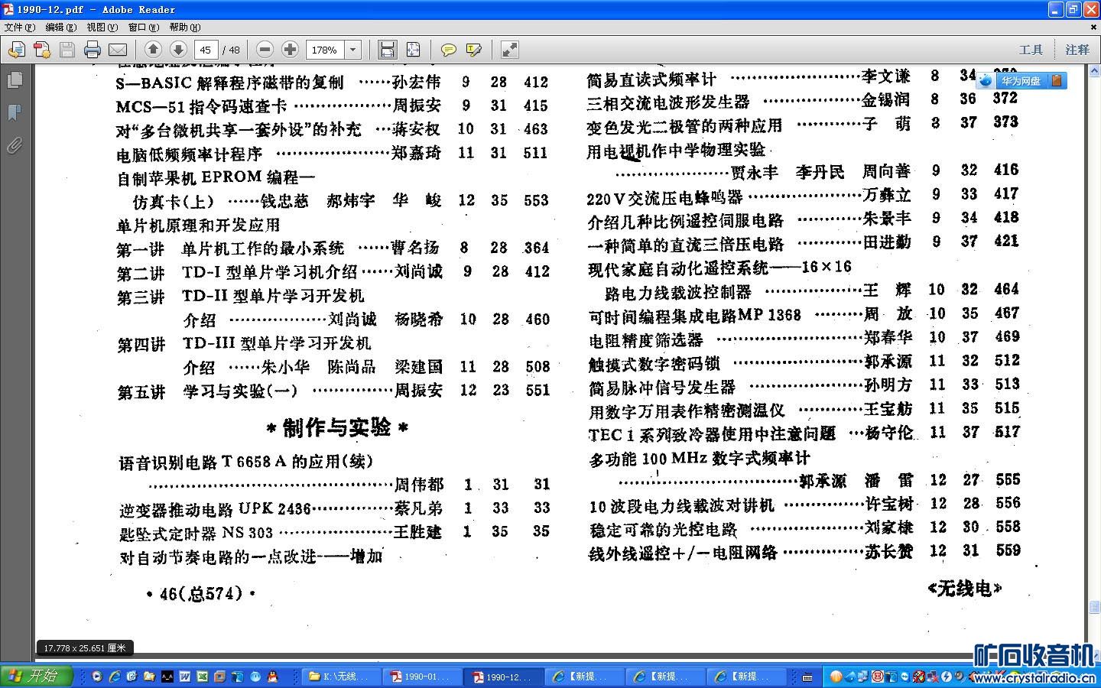Open the 文件 (File) menu
This screenshot has height=688, width=1101.
[x=19, y=27]
